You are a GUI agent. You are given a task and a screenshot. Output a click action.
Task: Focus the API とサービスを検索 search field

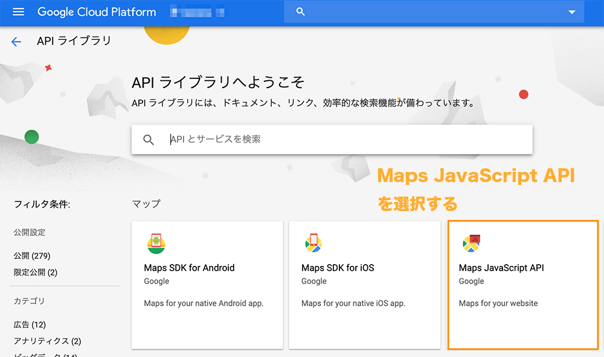(x=332, y=139)
